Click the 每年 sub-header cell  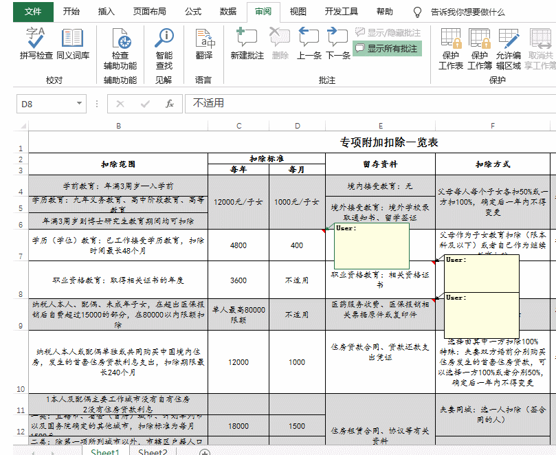(x=238, y=170)
